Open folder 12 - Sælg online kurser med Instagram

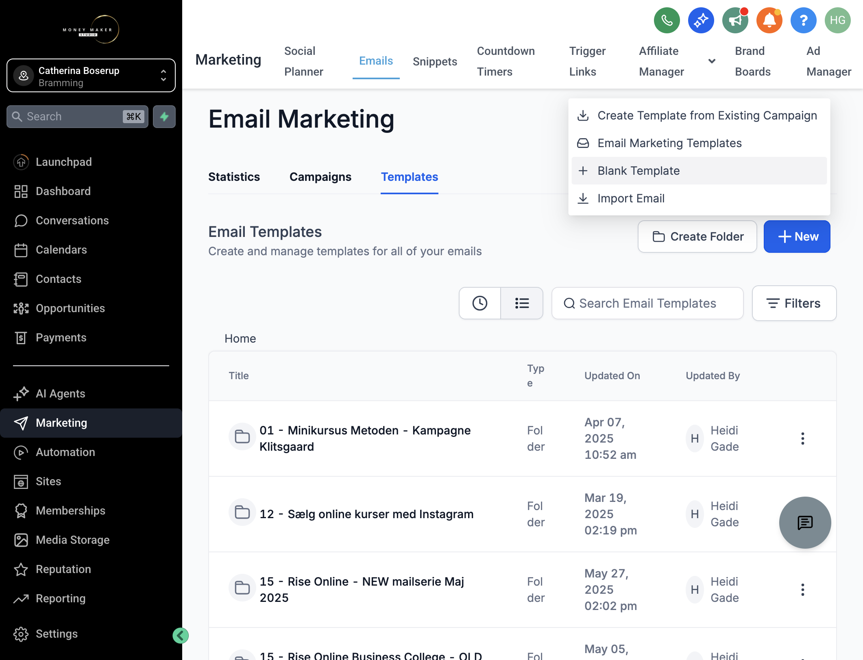(366, 514)
